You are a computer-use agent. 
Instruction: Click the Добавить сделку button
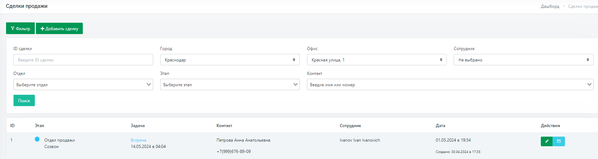(x=59, y=28)
